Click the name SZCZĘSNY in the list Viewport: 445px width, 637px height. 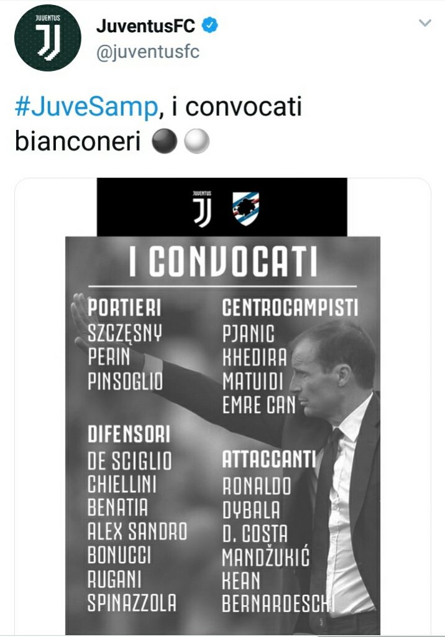(125, 333)
